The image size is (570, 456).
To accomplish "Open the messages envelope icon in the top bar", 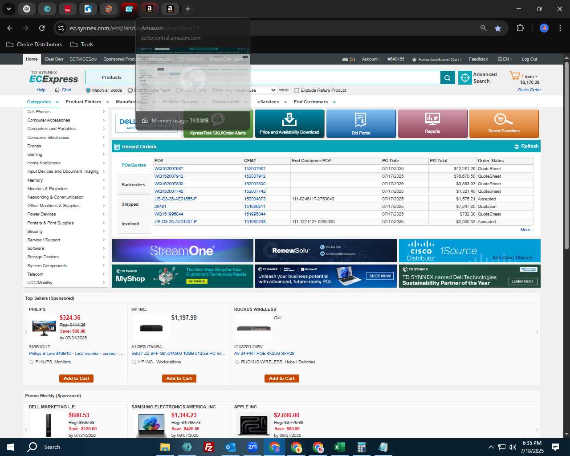I will click(345, 59).
